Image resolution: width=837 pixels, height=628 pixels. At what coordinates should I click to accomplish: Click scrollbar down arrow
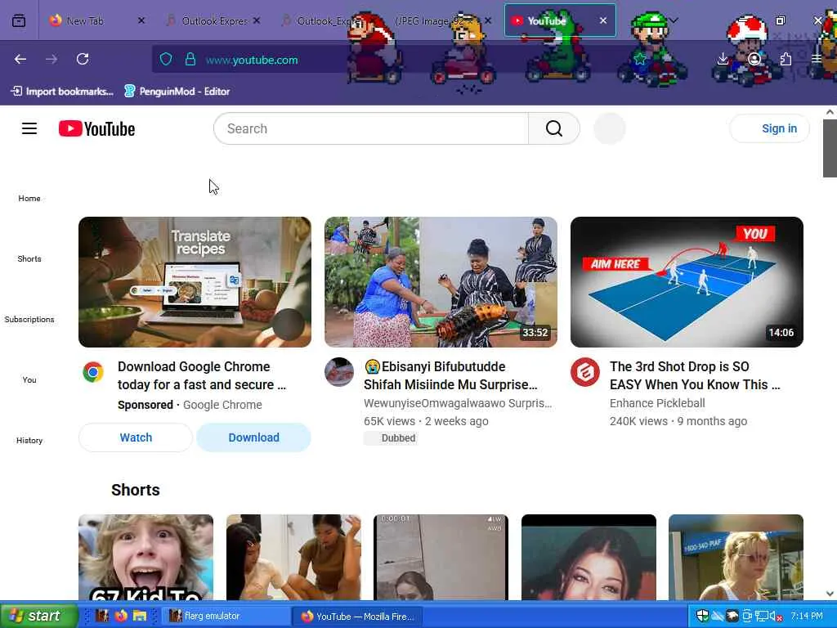[x=830, y=594]
